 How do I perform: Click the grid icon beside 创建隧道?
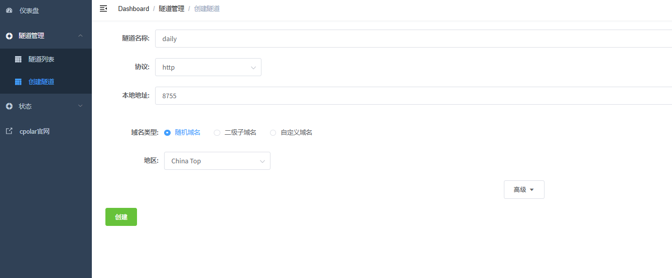18,82
